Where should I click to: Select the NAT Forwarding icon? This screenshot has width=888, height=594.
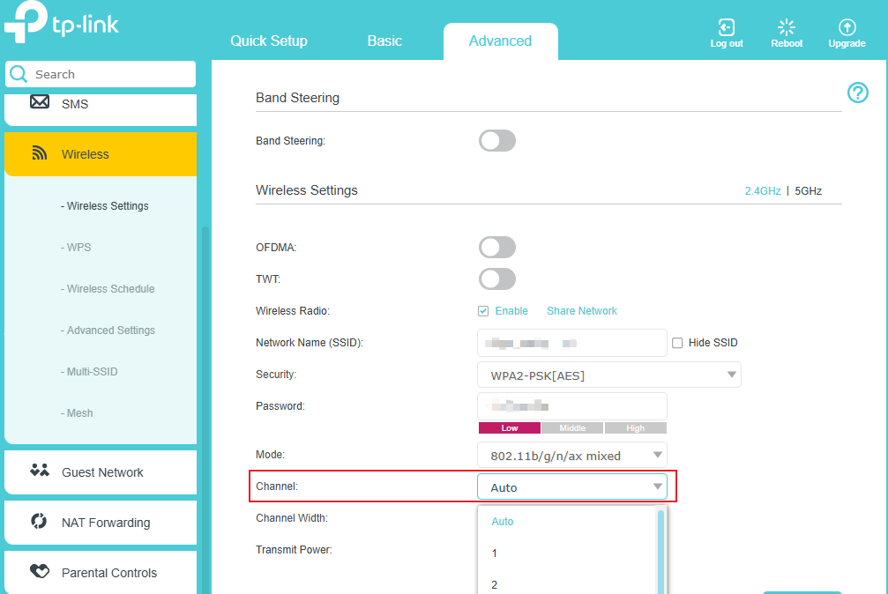[40, 522]
